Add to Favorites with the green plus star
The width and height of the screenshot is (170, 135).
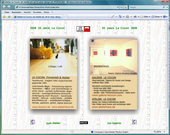(x=9, y=17)
